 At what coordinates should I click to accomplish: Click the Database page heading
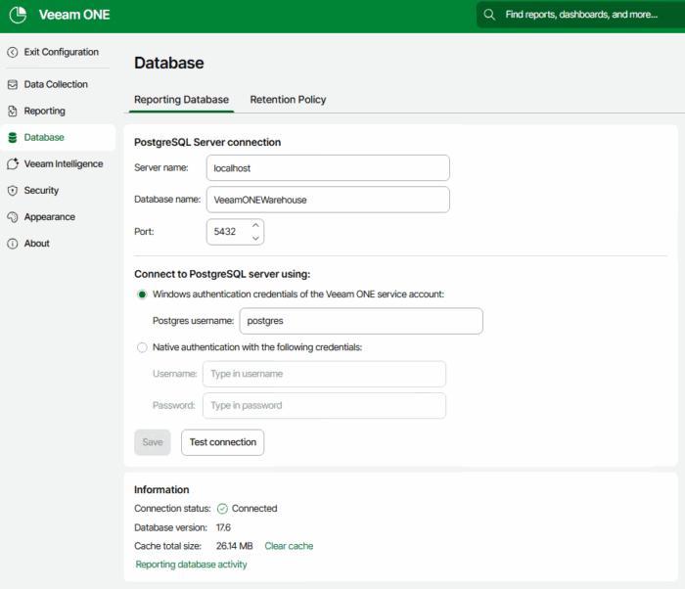point(169,63)
